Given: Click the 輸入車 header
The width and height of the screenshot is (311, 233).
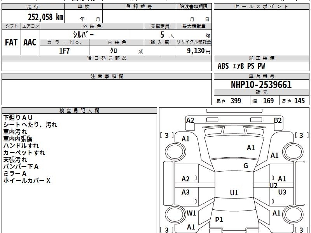Looking at the screenshot, I should tap(160, 42).
